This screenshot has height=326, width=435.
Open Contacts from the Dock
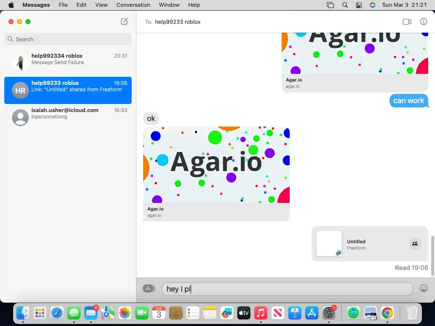pyautogui.click(x=176, y=313)
